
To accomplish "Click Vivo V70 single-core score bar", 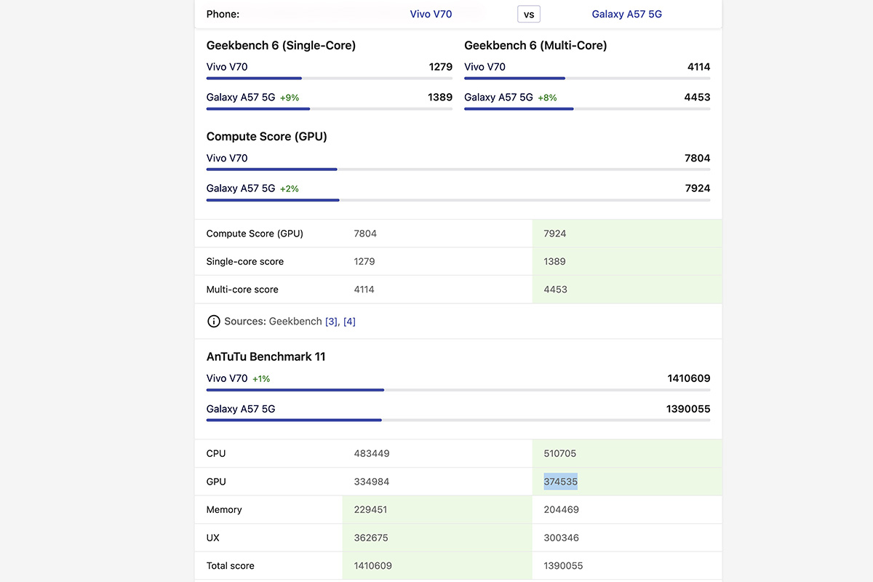I will [x=330, y=78].
